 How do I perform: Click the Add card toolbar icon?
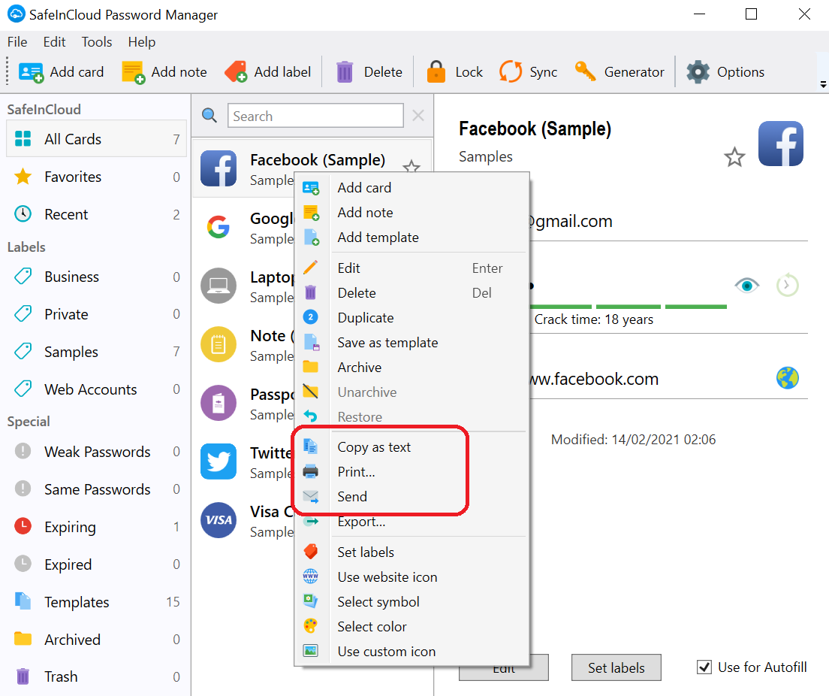(x=31, y=72)
